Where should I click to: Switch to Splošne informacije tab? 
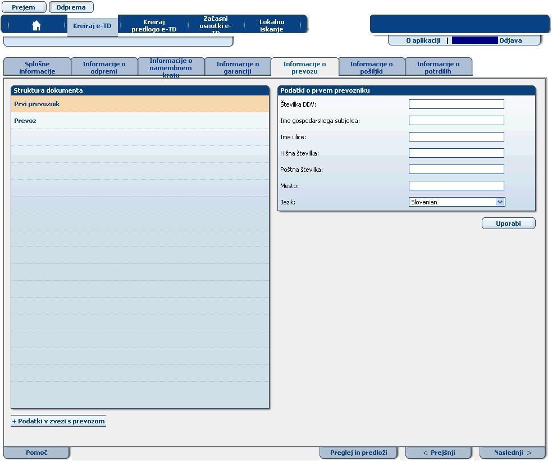37,67
